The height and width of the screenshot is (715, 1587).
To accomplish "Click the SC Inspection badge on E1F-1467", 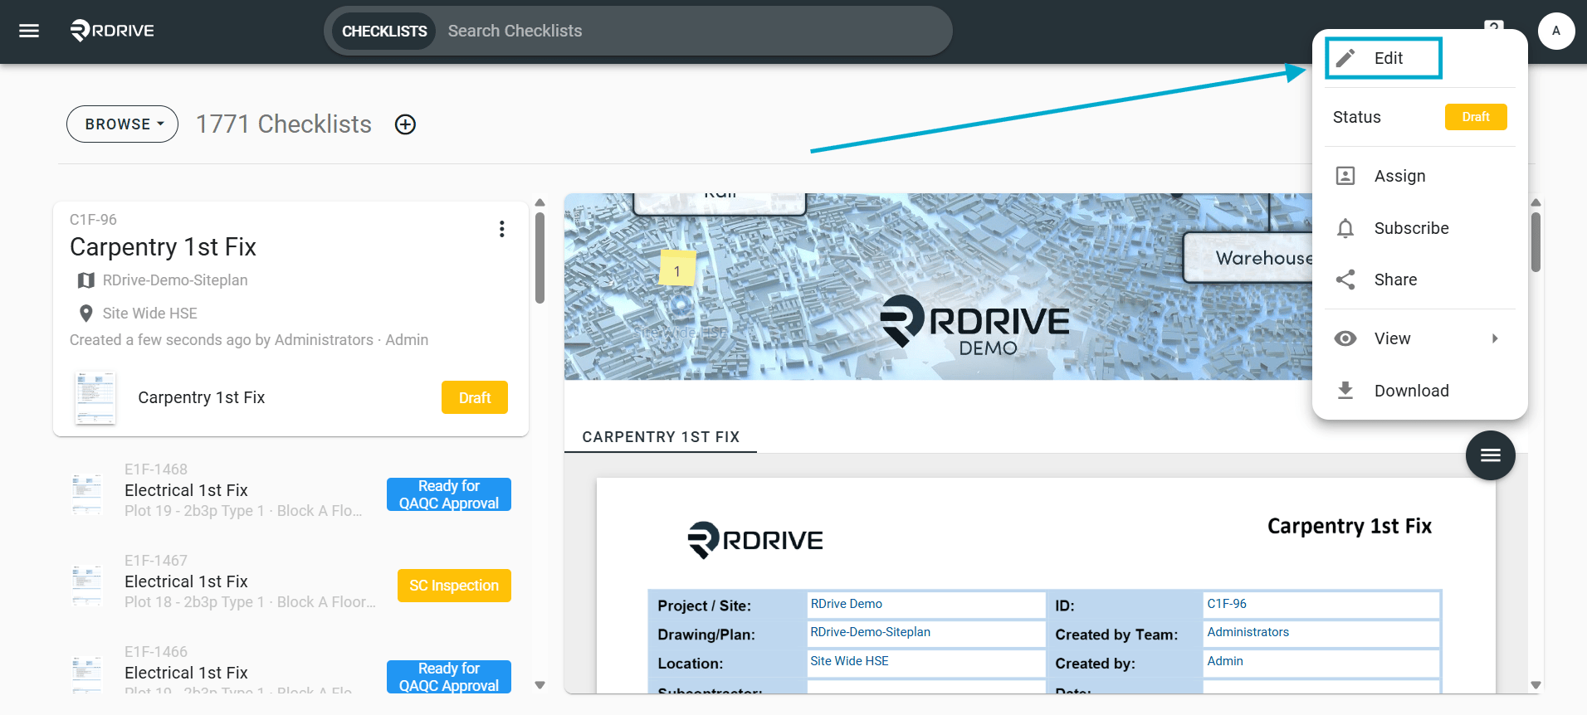I will tap(454, 586).
